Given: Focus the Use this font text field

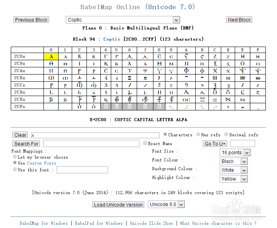Looking at the screenshot, I should tap(82, 170).
